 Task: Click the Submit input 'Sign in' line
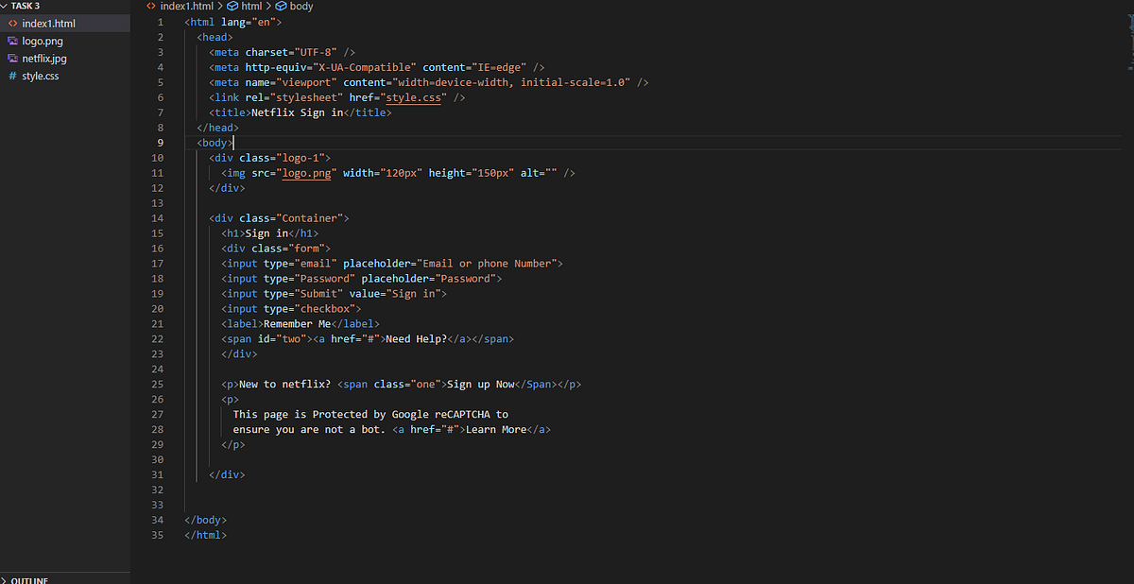pos(334,294)
